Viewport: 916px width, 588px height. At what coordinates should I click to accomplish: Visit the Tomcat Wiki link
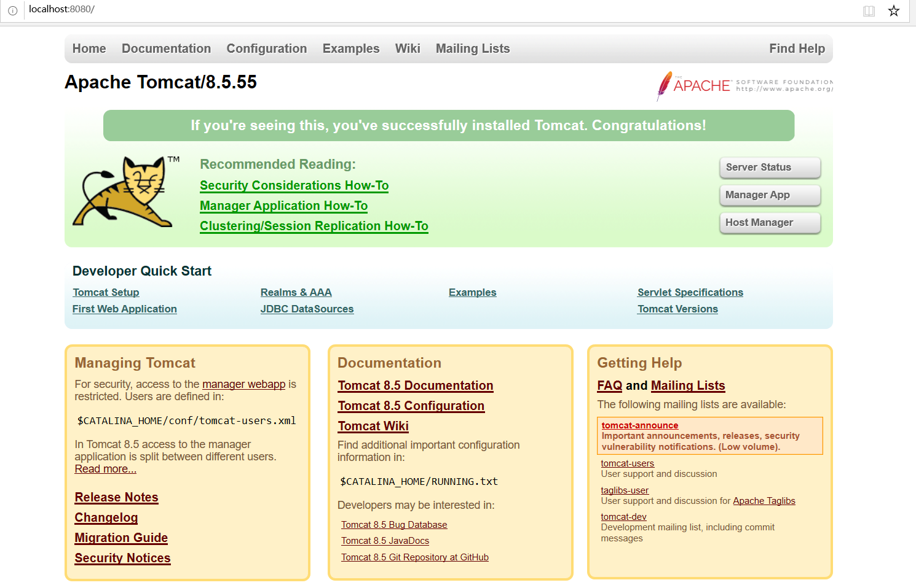(x=373, y=426)
